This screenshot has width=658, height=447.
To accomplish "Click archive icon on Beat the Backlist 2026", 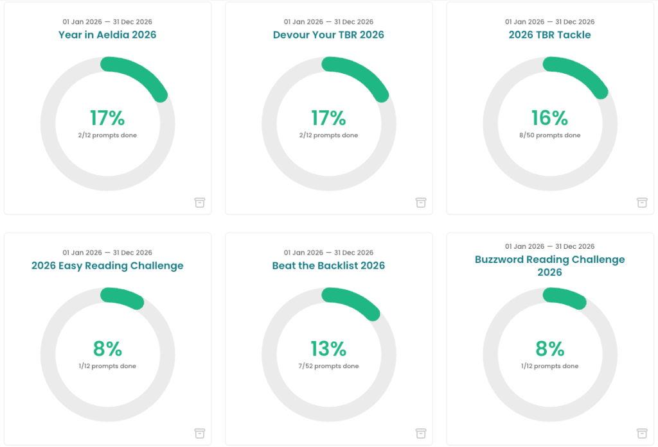I will pyautogui.click(x=421, y=434).
